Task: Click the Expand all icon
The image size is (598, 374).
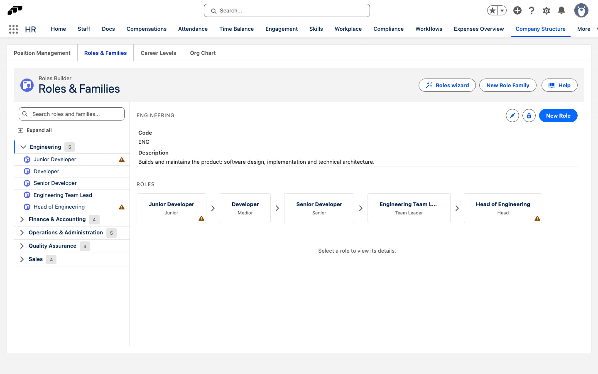Action: pyautogui.click(x=20, y=130)
